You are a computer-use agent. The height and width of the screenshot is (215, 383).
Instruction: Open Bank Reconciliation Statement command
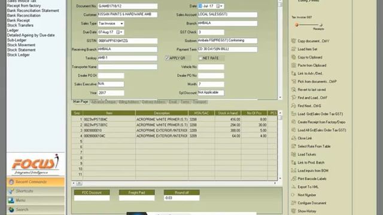[33, 11]
